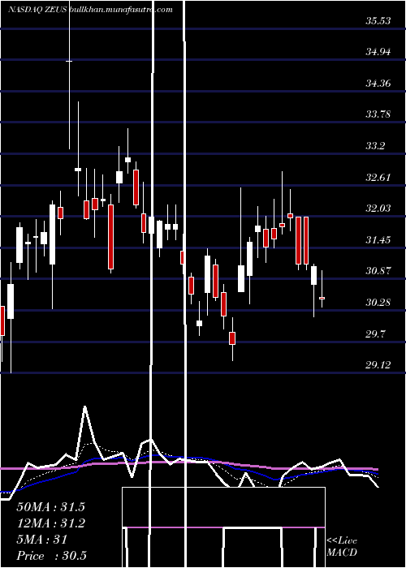Select the pink horizontal MACD signal line
Image resolution: width=406 pixels, height=568 pixels.
pyautogui.click(x=224, y=527)
